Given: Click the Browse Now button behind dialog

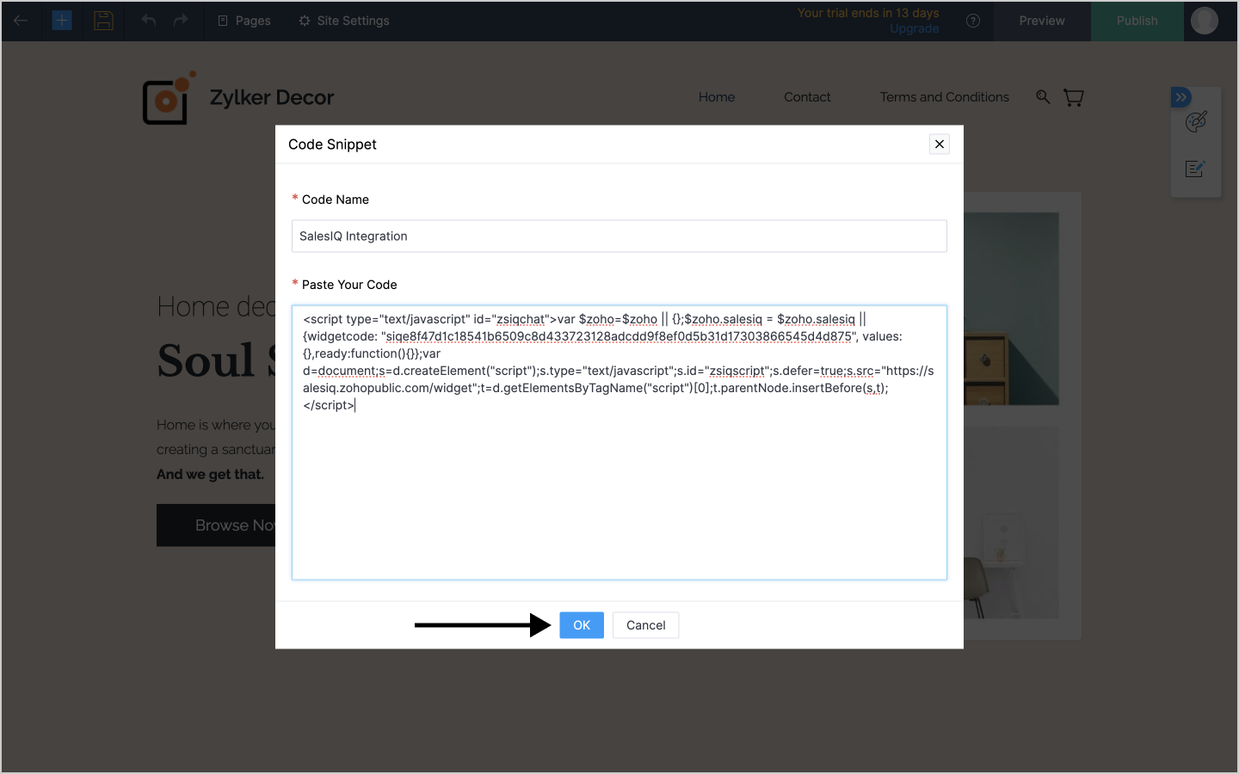Looking at the screenshot, I should (217, 525).
